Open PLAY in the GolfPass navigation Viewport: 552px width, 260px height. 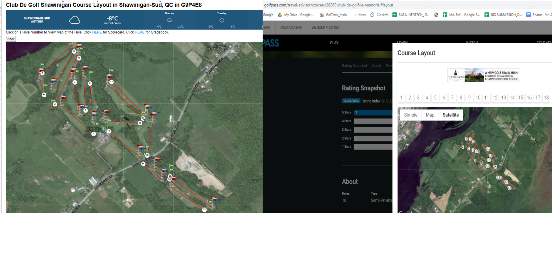pyautogui.click(x=334, y=43)
